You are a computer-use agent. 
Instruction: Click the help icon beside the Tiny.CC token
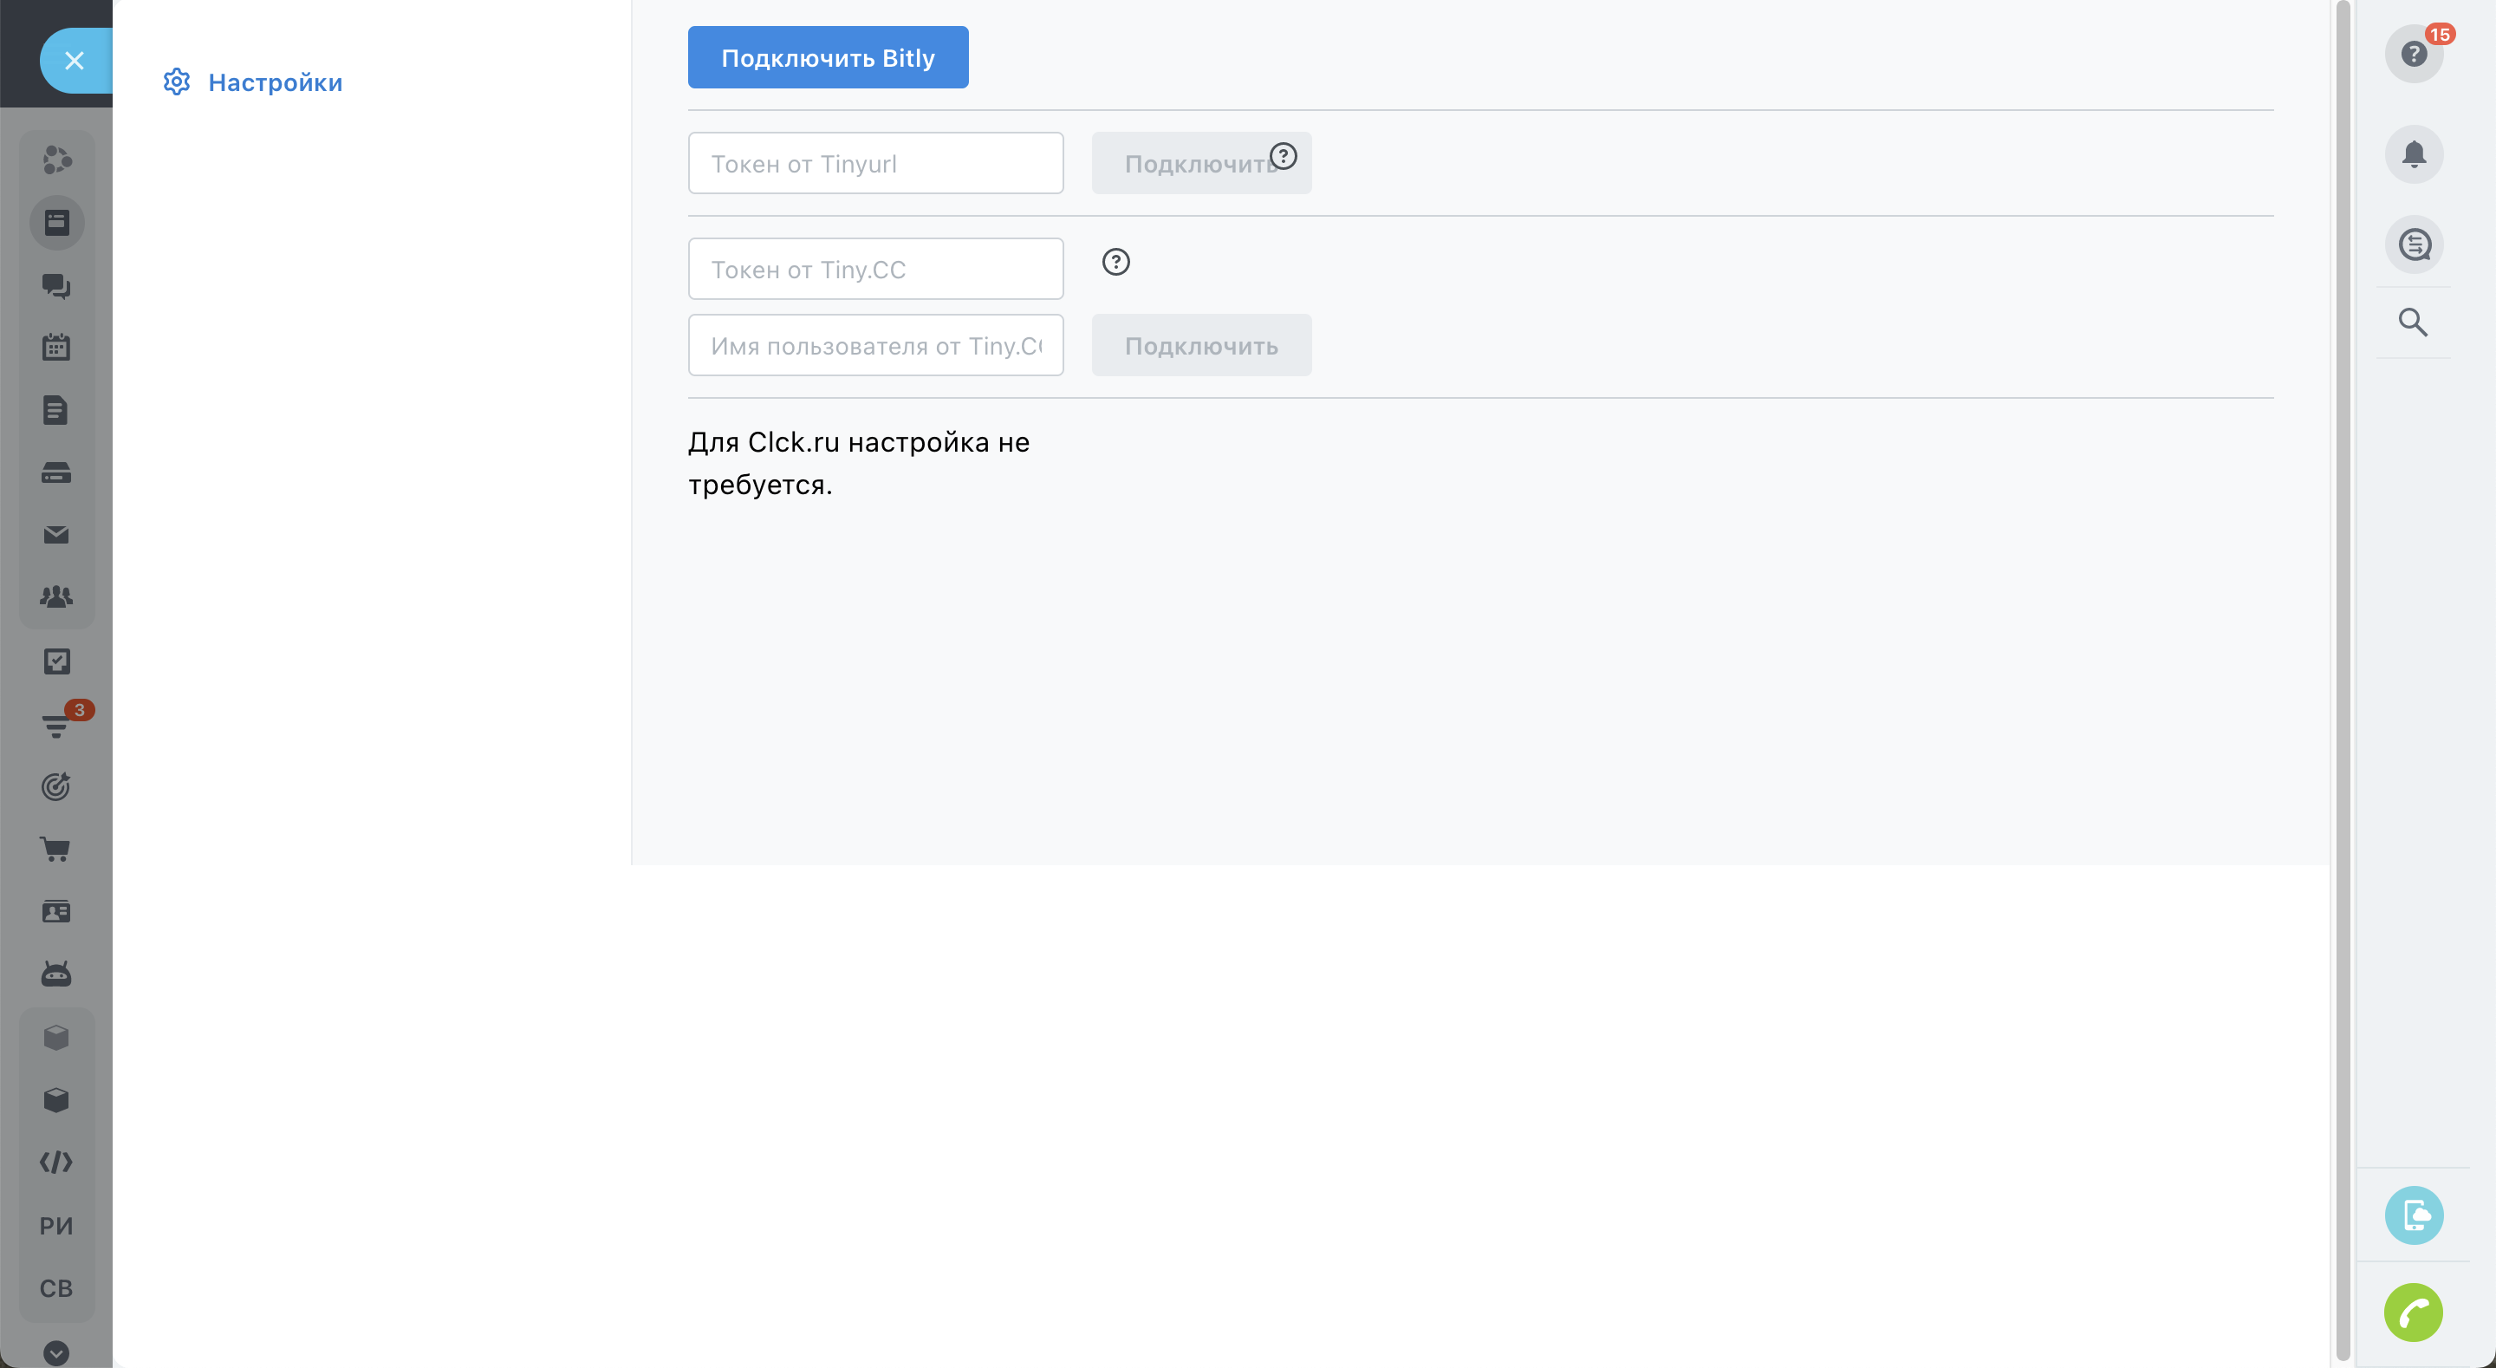(1115, 262)
